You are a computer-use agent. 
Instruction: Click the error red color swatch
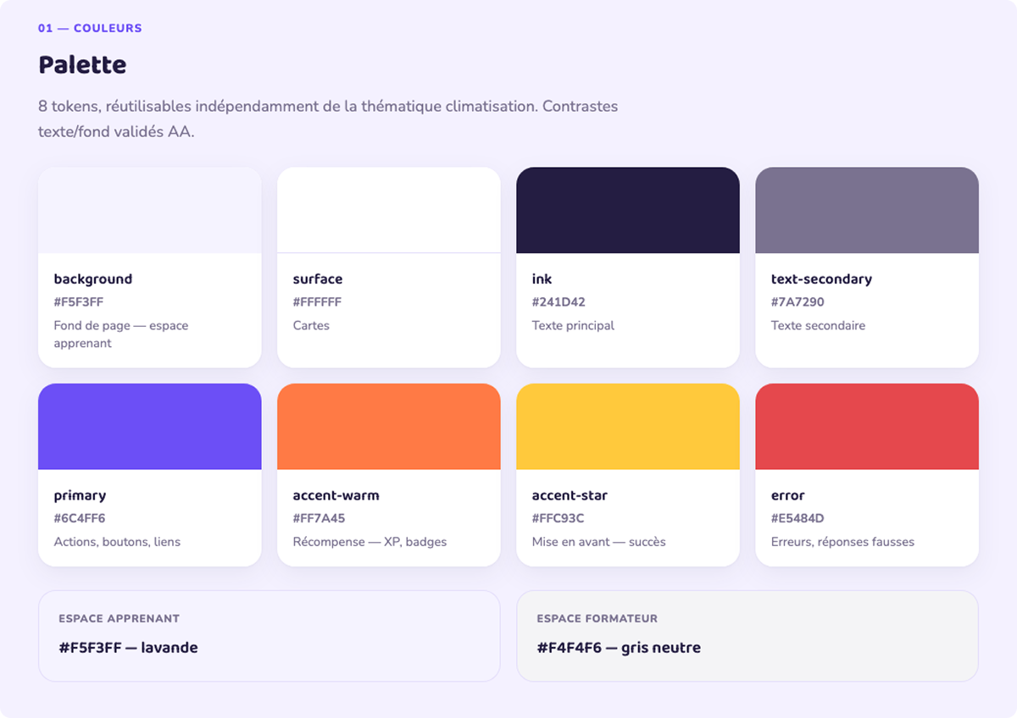click(867, 427)
